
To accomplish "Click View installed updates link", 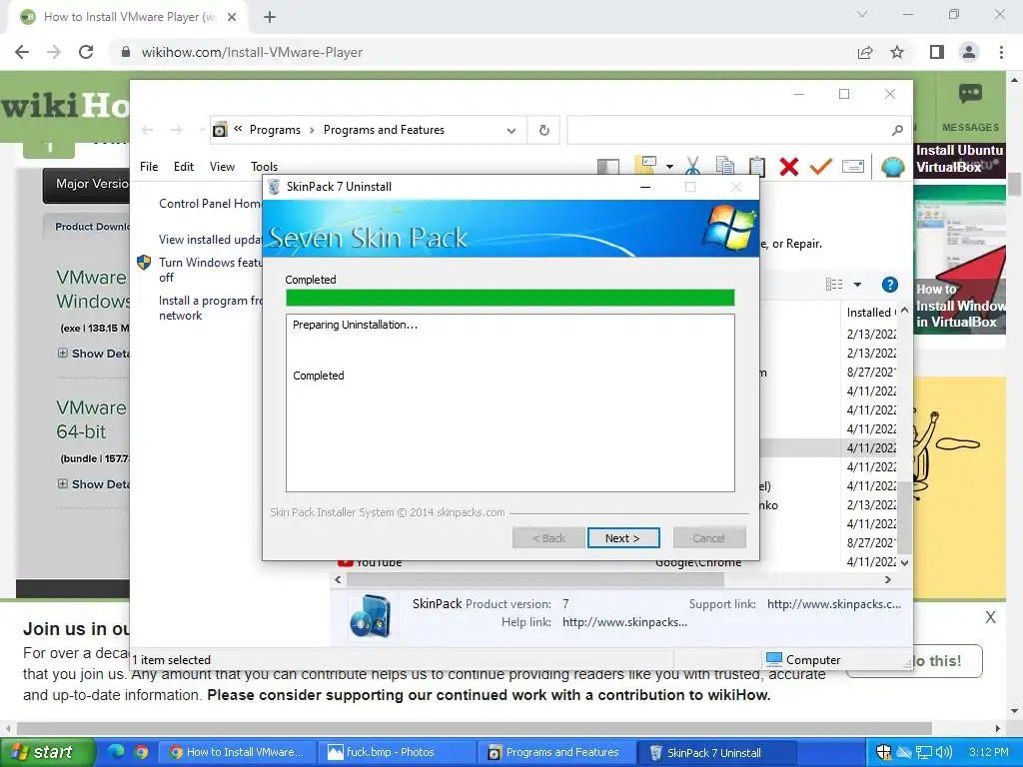I will [x=210, y=240].
